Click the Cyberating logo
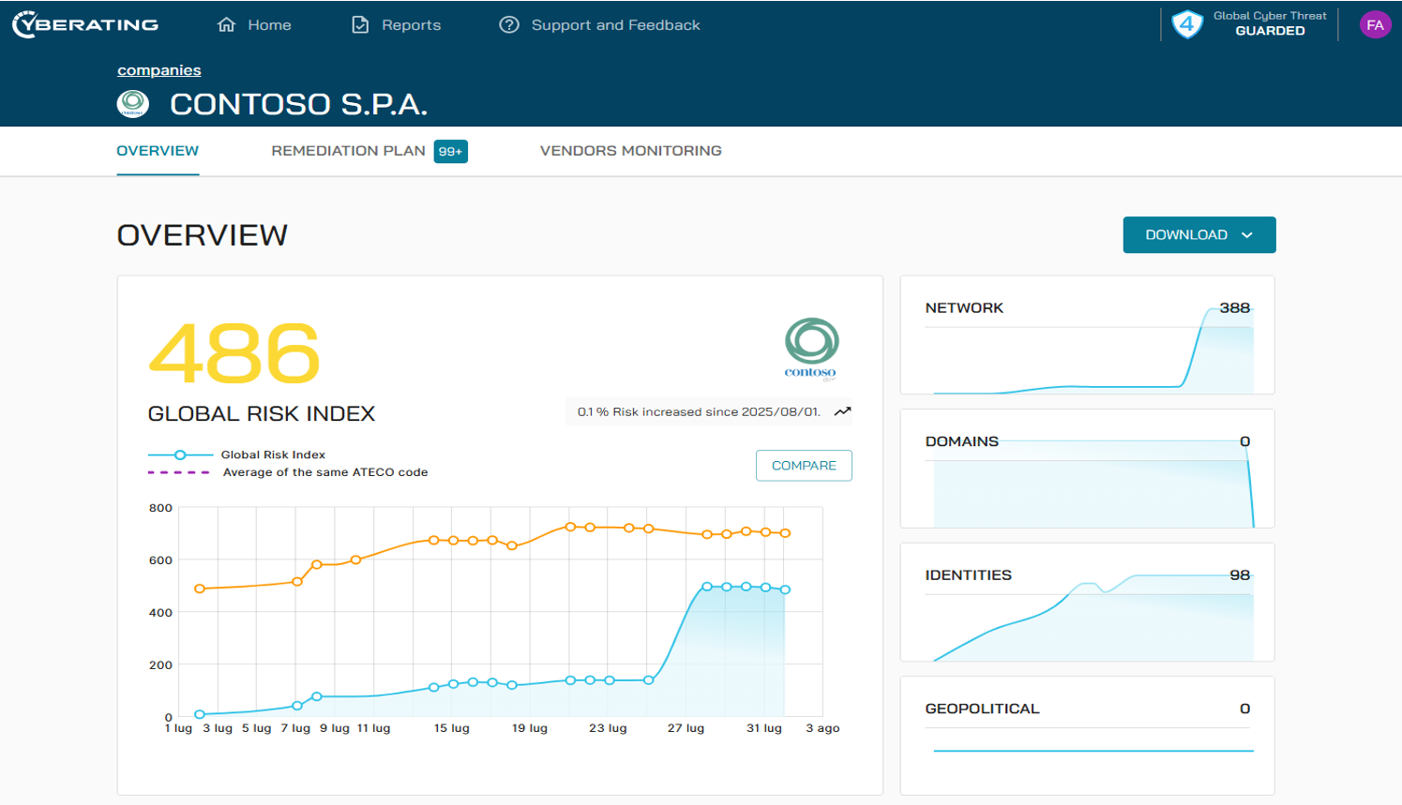Viewport: 1402px width, 805px height. tap(85, 24)
